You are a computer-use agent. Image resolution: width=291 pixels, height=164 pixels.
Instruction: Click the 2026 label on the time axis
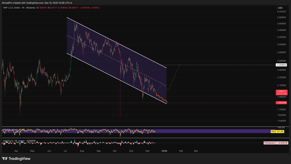click(164, 151)
